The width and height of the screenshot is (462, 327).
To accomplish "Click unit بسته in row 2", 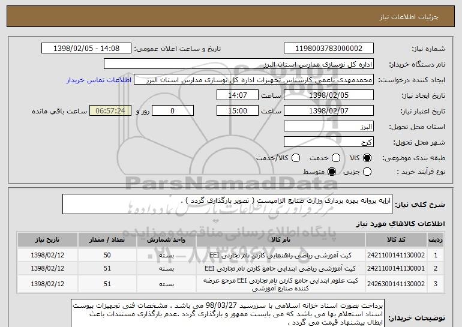I will click(x=166, y=269).
